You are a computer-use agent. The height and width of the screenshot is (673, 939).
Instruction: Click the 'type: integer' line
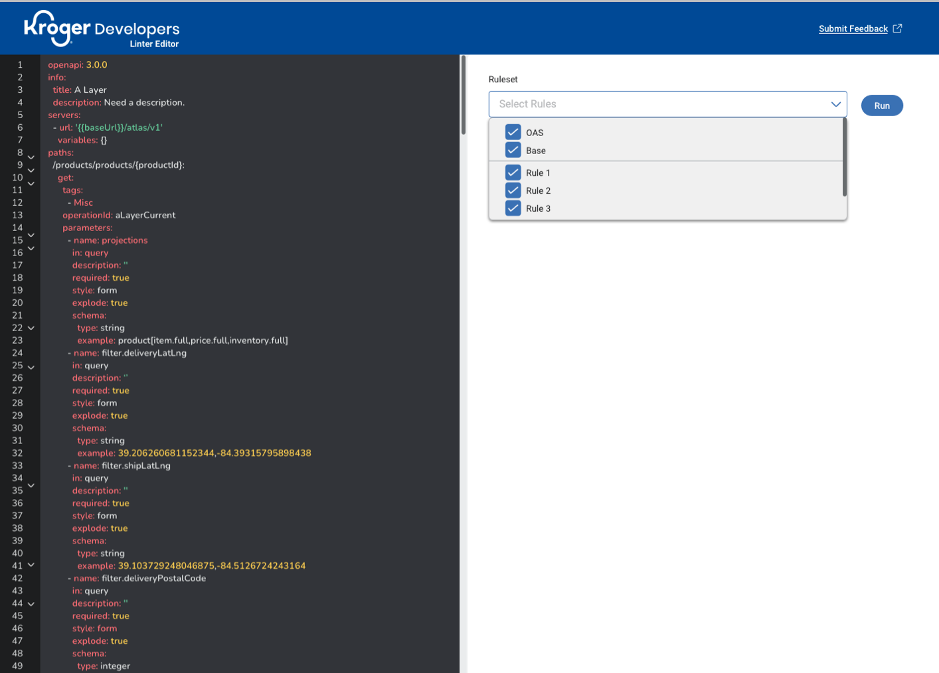coord(104,666)
